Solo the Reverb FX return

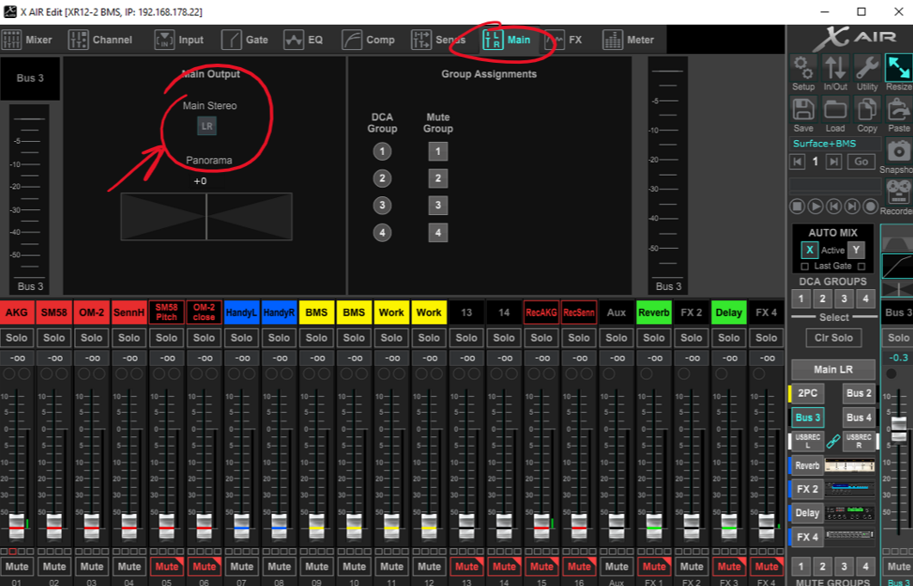pyautogui.click(x=654, y=338)
